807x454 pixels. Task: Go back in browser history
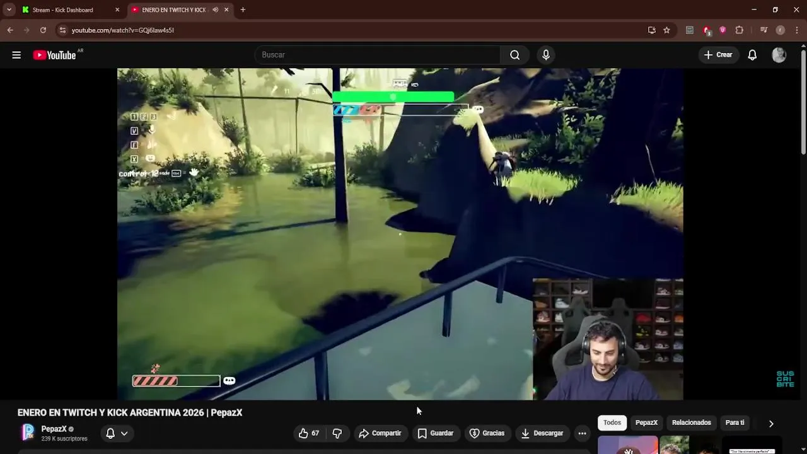10,30
